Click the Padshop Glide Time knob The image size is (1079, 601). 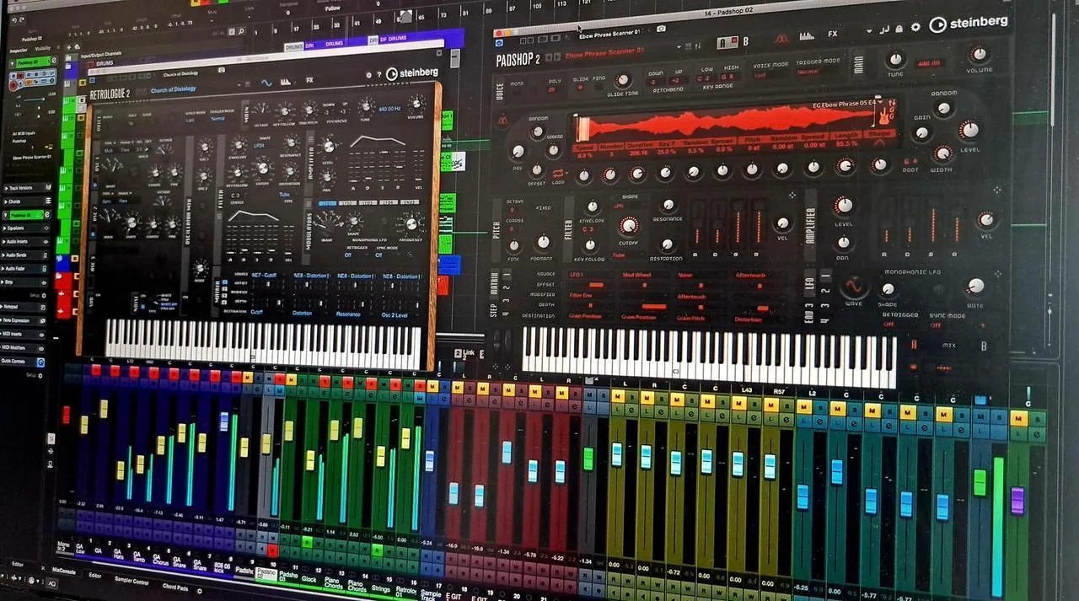(x=622, y=81)
